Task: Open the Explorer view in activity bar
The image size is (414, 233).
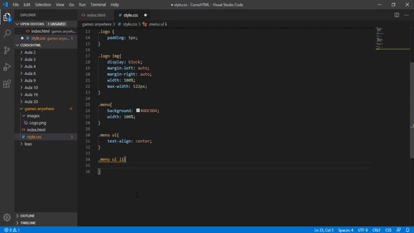Action: coord(7,17)
